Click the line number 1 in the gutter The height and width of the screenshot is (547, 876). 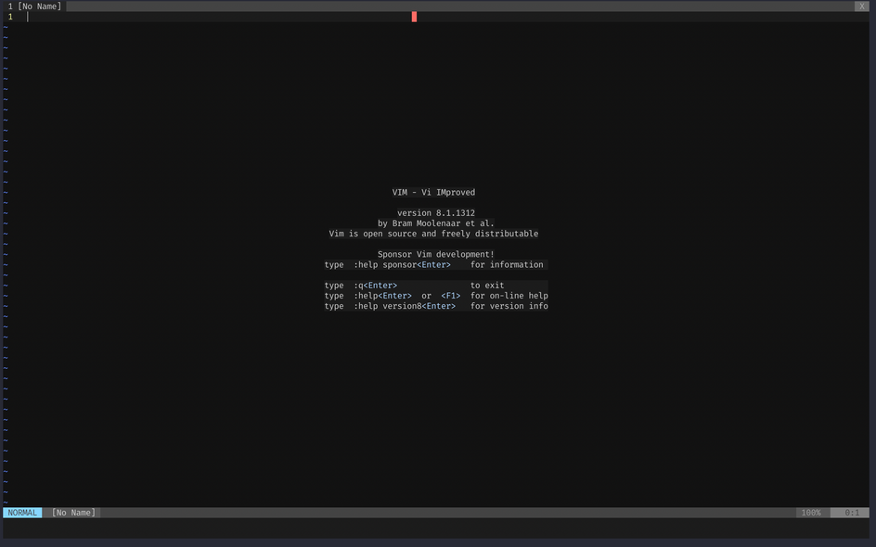(x=10, y=17)
